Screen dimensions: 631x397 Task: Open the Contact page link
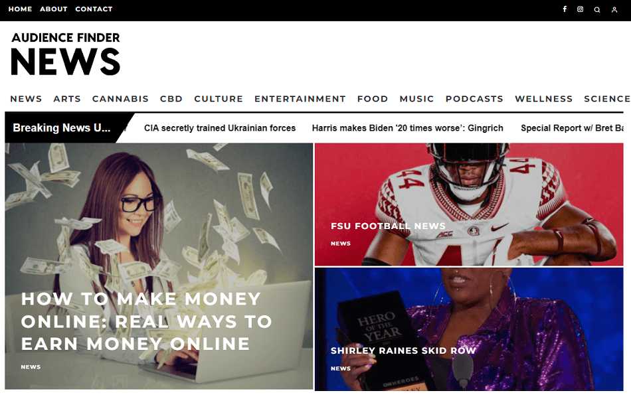pyautogui.click(x=94, y=9)
